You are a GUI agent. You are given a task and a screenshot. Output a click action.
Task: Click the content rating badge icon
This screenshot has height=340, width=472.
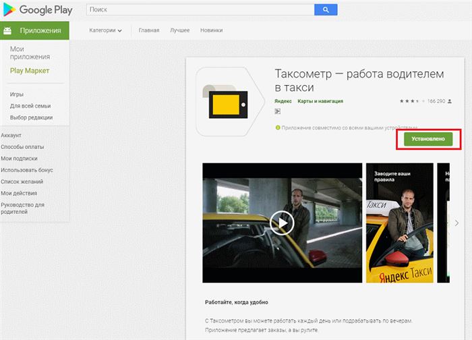(x=278, y=111)
